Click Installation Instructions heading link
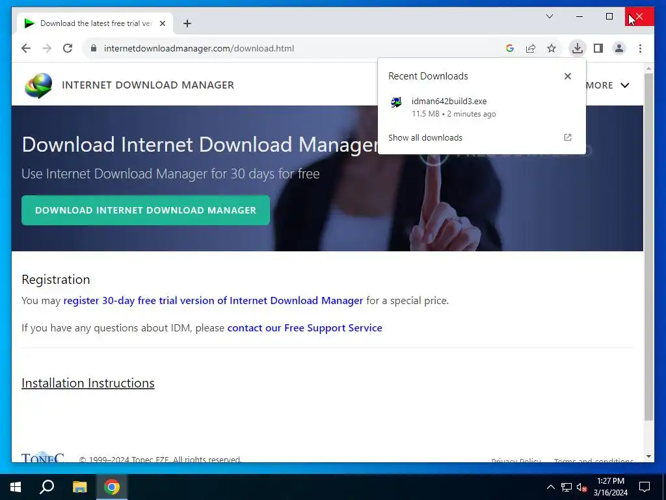Viewport: 666px width, 500px height. point(88,383)
